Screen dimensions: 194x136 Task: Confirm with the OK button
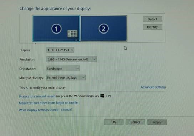tap(114, 122)
